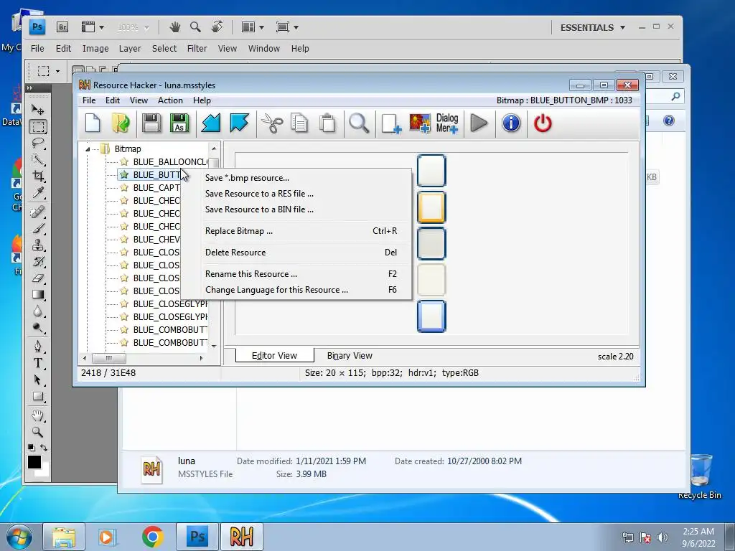
Task: Open Photoshop Layer menu
Action: click(x=130, y=48)
